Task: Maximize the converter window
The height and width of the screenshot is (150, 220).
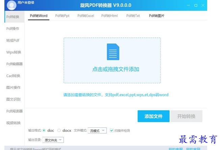Action: [x=196, y=5]
